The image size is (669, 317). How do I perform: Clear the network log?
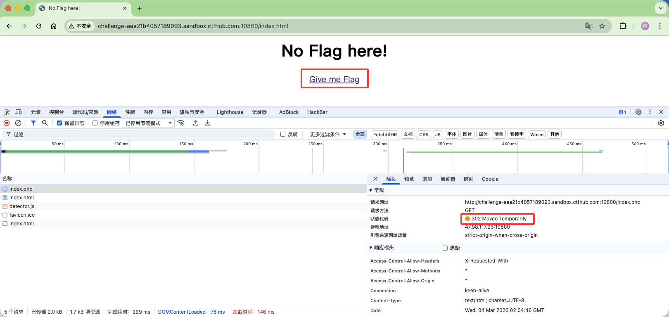18,123
